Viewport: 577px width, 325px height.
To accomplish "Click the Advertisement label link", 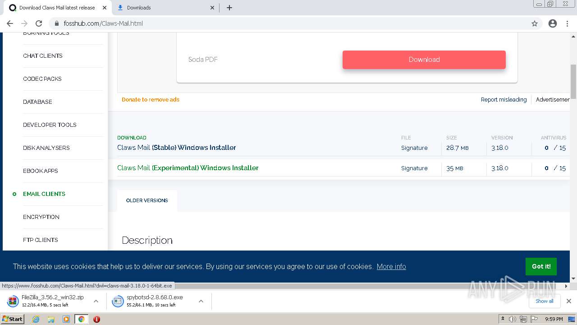I will 553,100.
